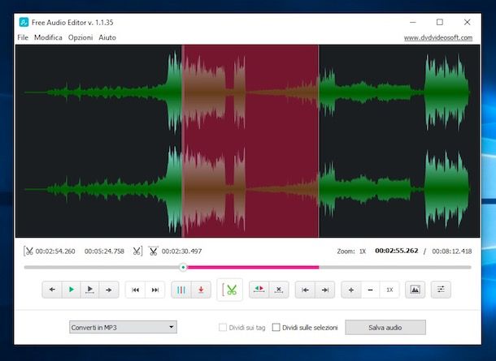Click the red down-arrow marker icon

(x=201, y=290)
